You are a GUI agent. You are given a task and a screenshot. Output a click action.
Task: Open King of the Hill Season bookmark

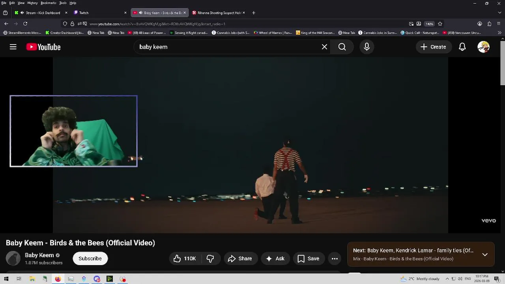(x=315, y=33)
